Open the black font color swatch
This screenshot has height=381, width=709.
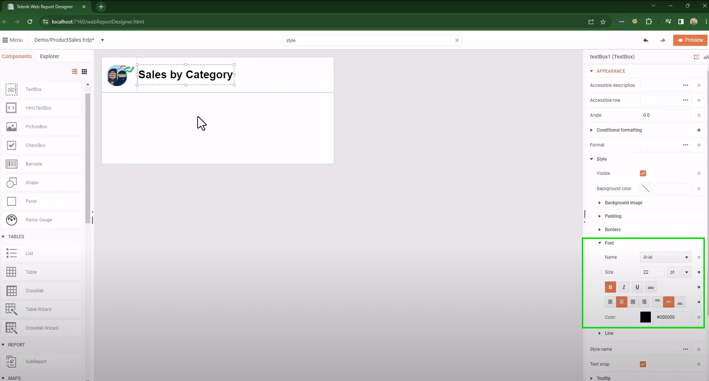(x=645, y=317)
